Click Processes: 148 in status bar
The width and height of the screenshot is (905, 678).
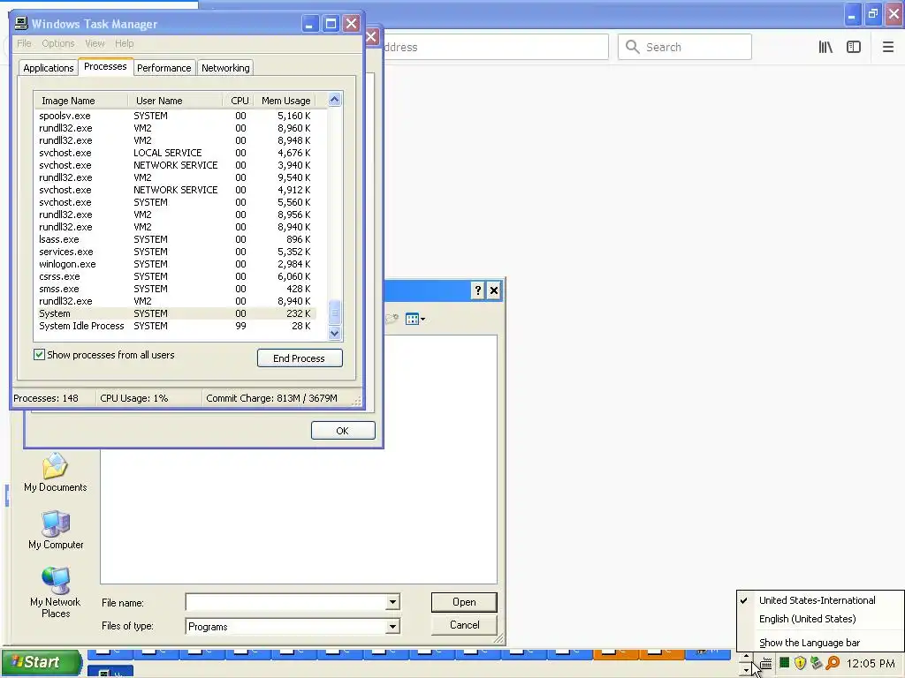(46, 398)
